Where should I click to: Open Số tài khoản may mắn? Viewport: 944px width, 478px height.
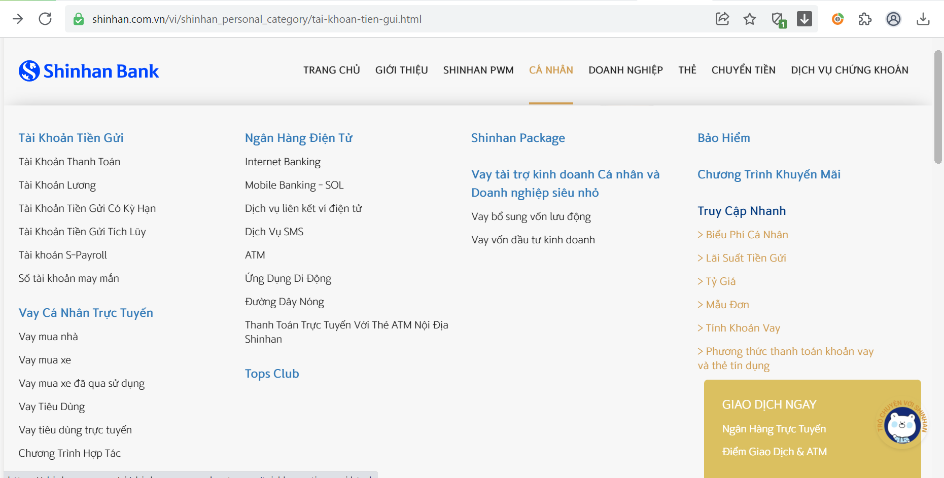point(69,278)
